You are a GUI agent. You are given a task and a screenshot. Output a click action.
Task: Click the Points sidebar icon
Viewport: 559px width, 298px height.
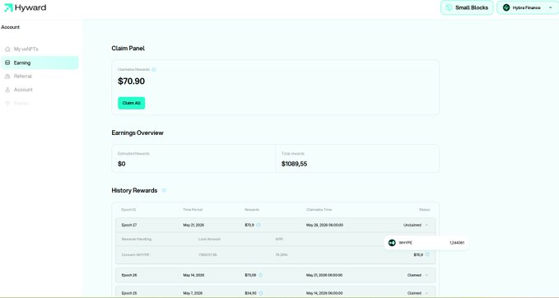coord(7,104)
